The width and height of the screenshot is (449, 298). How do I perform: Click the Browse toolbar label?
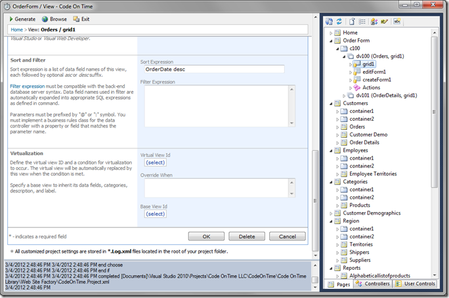(58, 19)
